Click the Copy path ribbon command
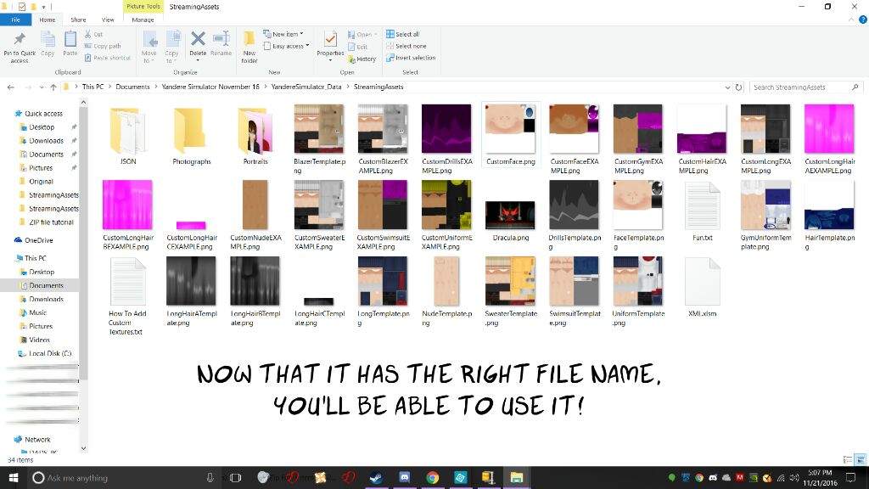Screen dimensions: 869x489 click(x=103, y=46)
